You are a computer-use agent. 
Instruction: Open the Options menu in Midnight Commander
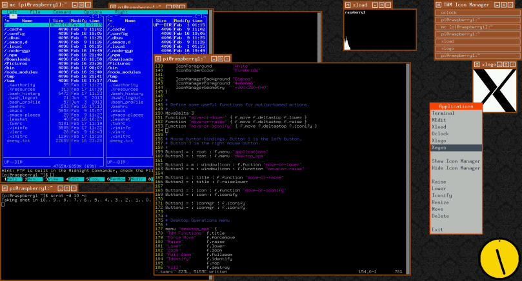(93, 12)
